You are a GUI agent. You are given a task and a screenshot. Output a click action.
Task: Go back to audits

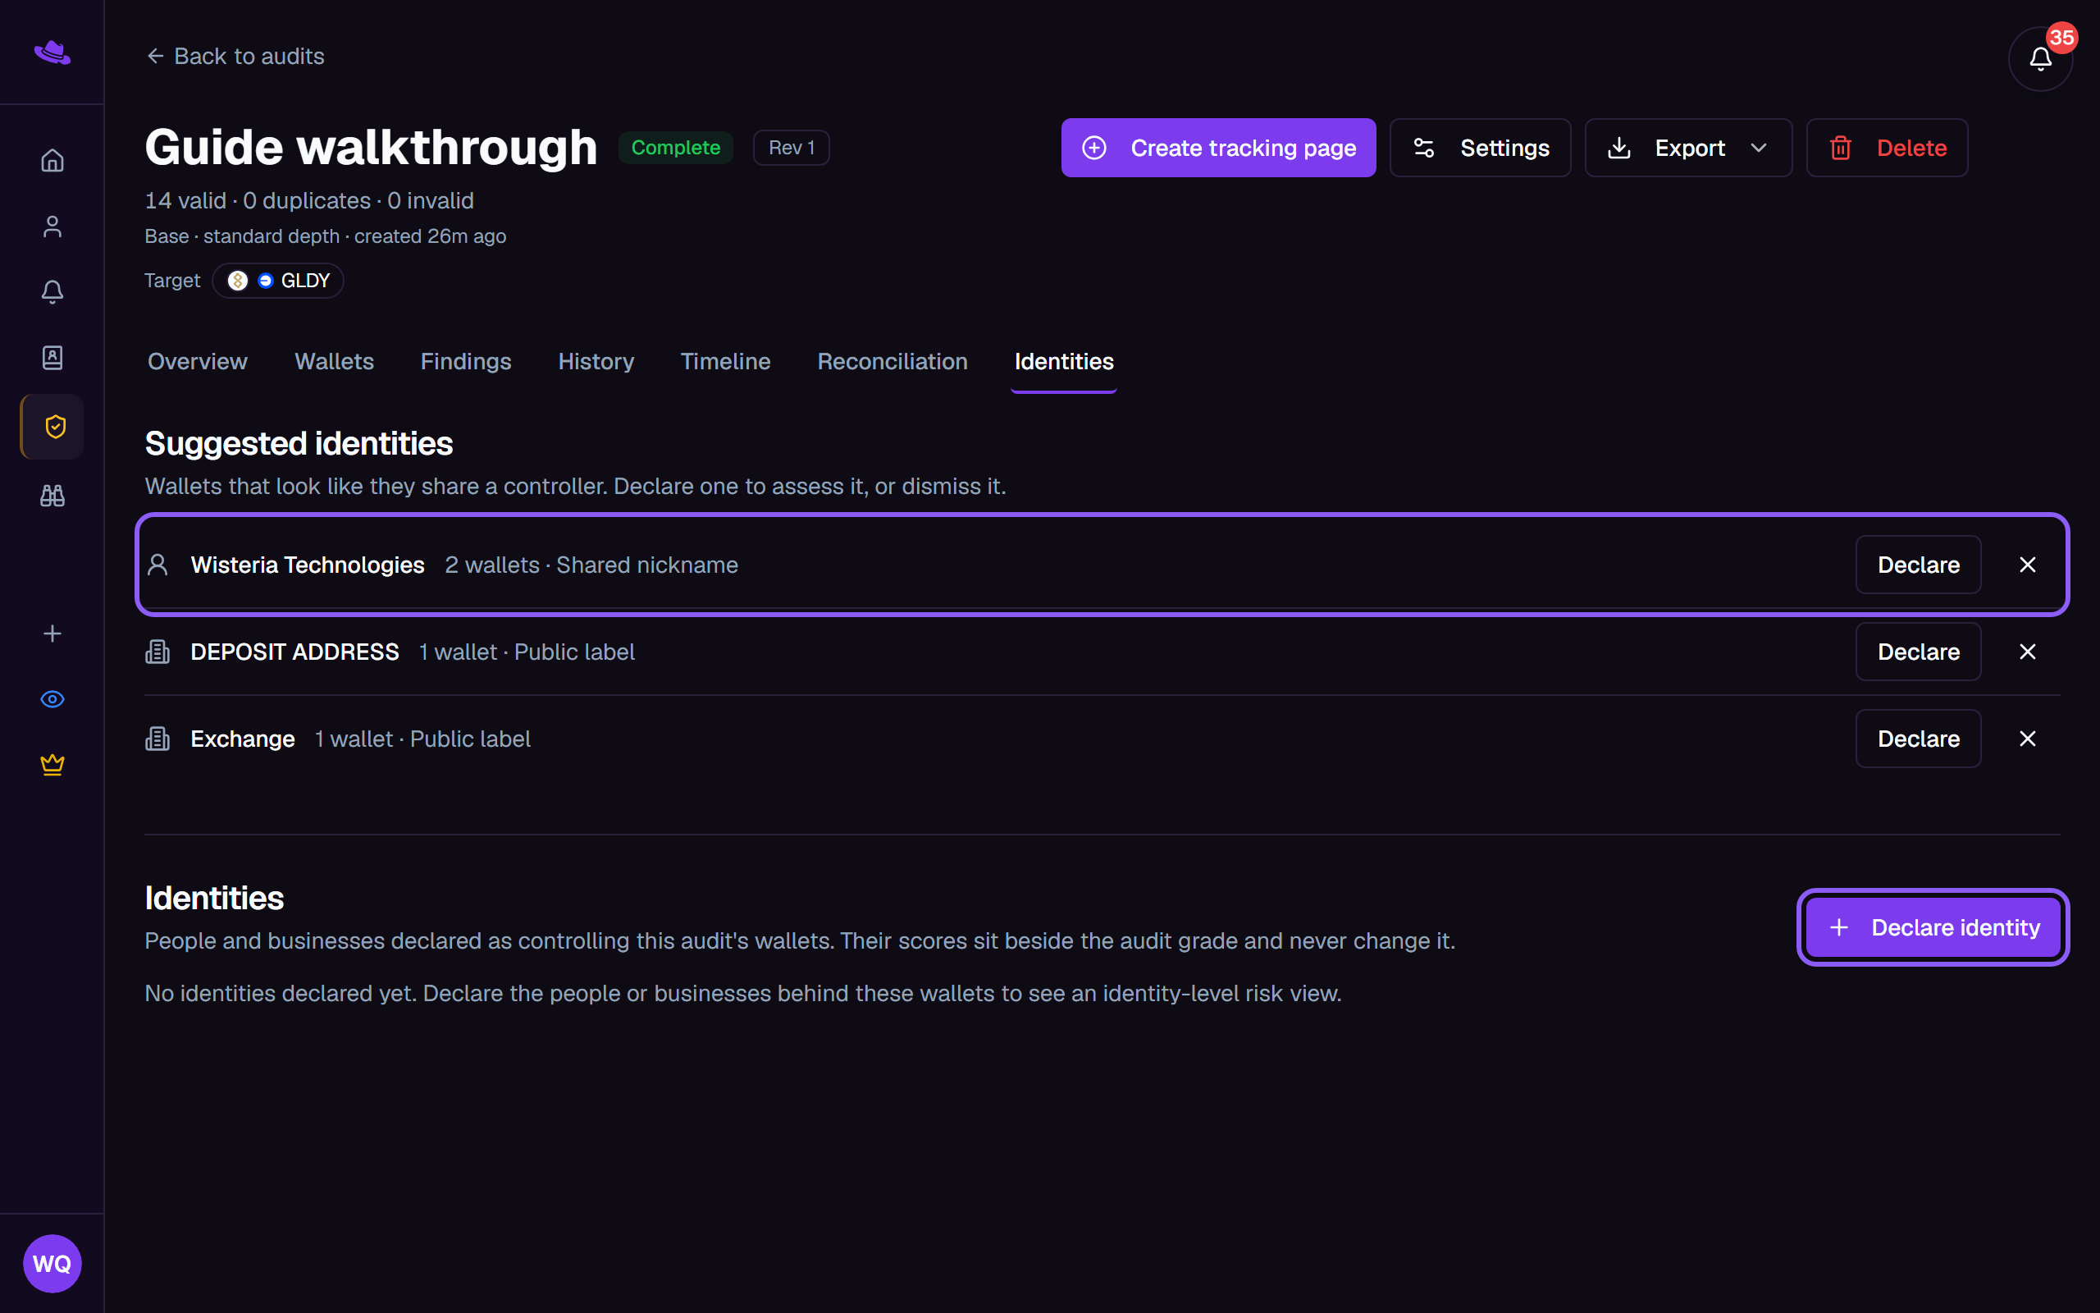click(235, 57)
